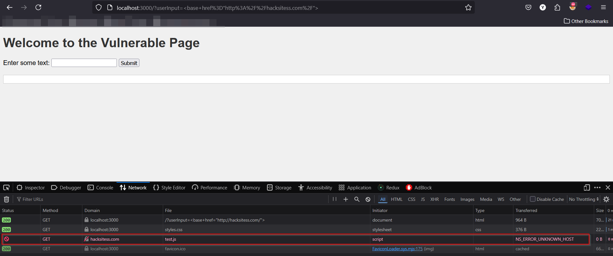Open the Style Editor tab
This screenshot has height=256, width=613.
click(x=169, y=187)
